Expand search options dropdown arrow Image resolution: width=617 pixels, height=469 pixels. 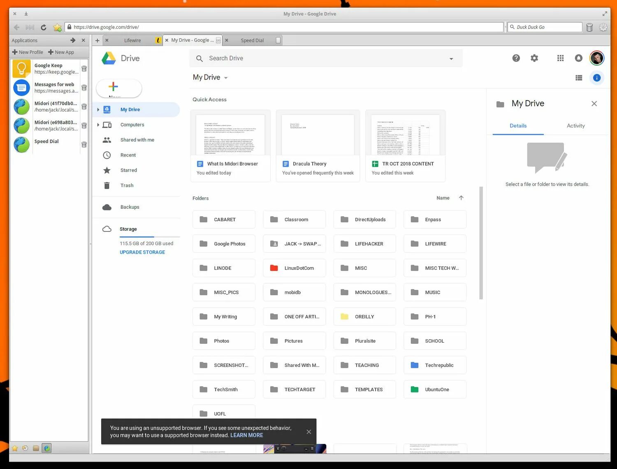point(451,59)
